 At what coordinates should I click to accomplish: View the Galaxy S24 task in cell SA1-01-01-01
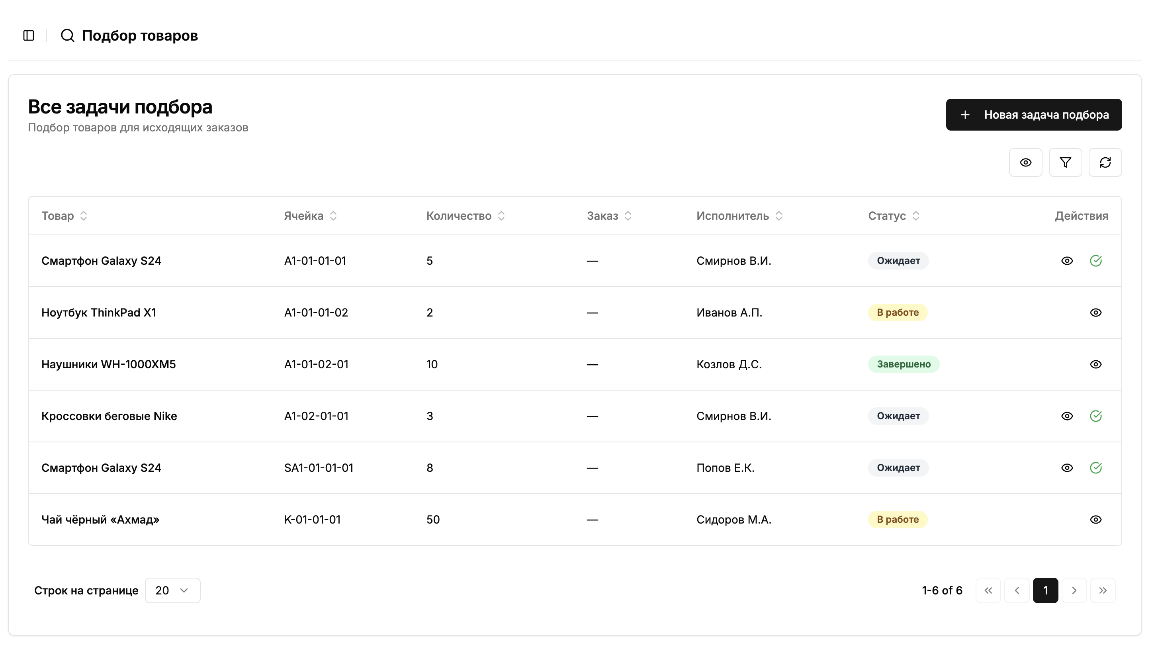pos(1067,467)
